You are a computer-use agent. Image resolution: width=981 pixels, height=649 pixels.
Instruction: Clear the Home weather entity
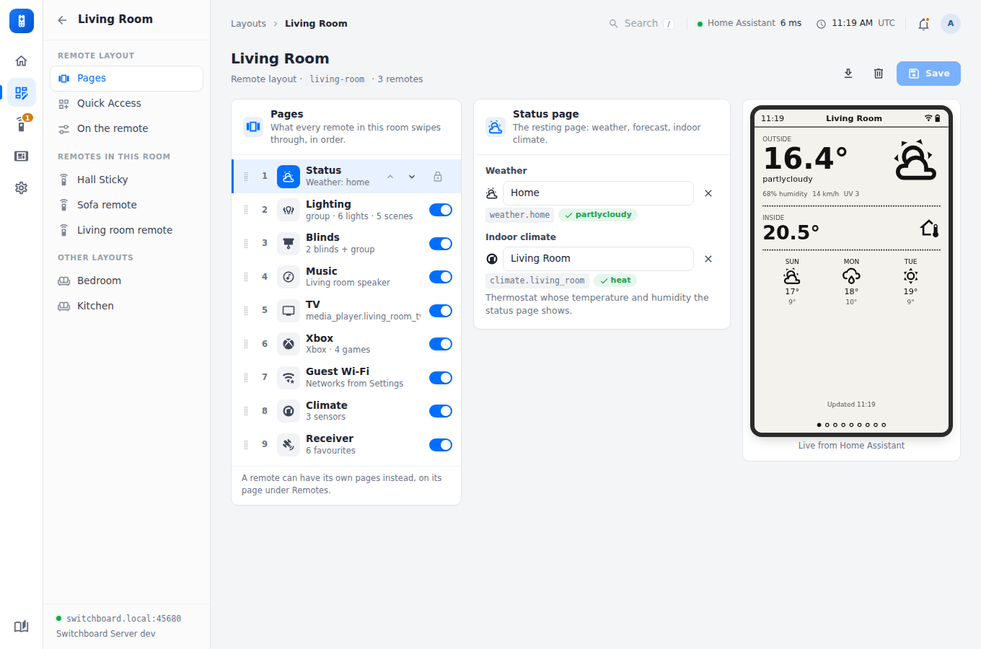tap(708, 193)
